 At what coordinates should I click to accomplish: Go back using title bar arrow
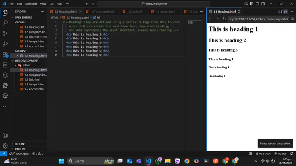click(x=87, y=4)
